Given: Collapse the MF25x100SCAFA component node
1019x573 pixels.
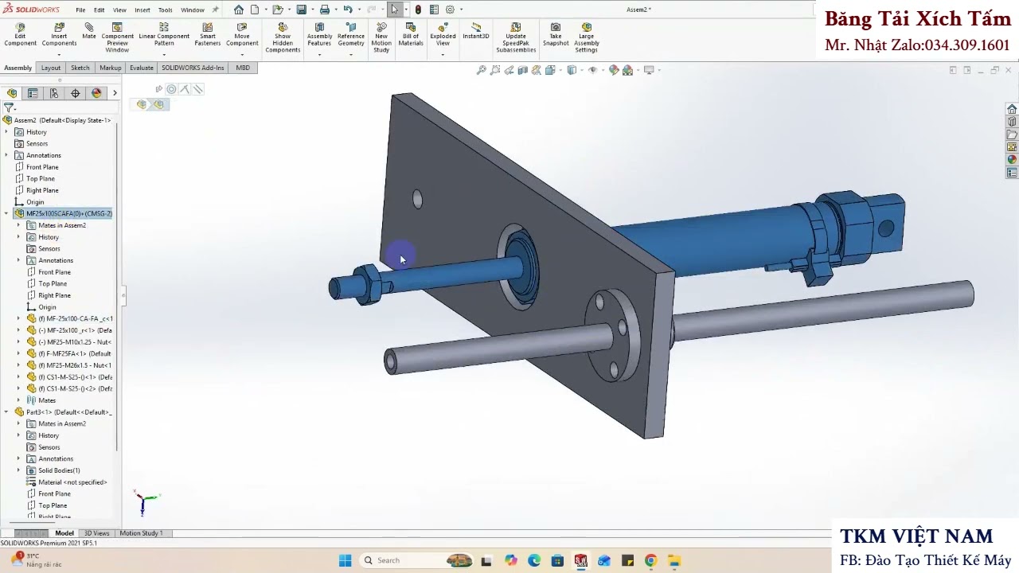Looking at the screenshot, I should 7,213.
